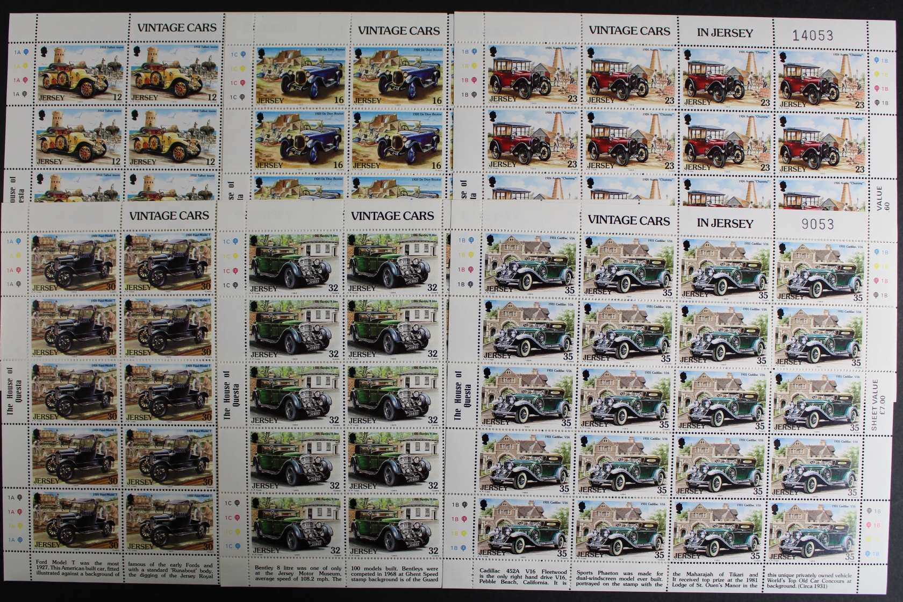
Task: Click "The House of Questa" on Cadillac sheet
Action: (x=462, y=395)
